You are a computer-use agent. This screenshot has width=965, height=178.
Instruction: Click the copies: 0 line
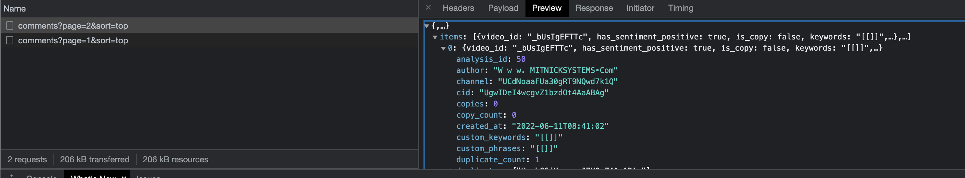pos(477,104)
